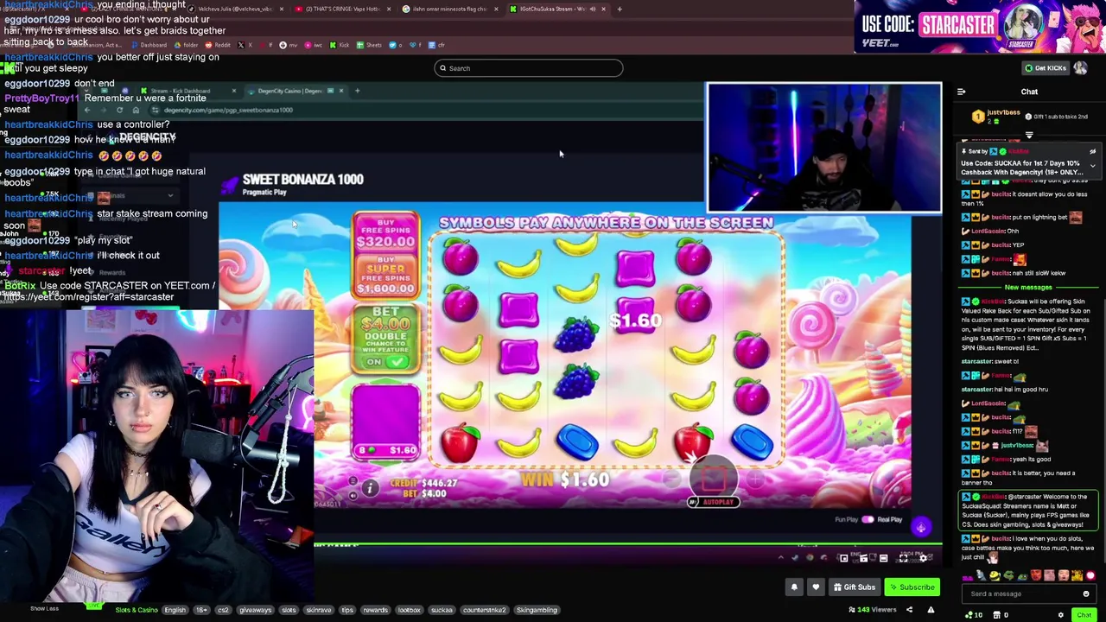Click the streamer webcam overlay
The image size is (1106, 622).
pyautogui.click(x=824, y=148)
